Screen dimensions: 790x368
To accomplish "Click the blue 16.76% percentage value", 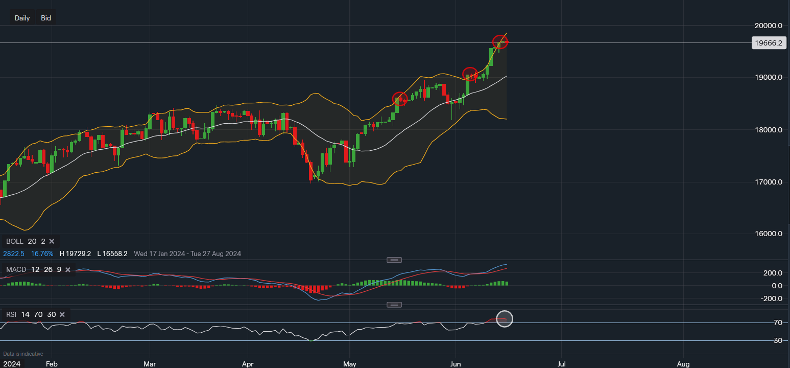I will tap(42, 253).
